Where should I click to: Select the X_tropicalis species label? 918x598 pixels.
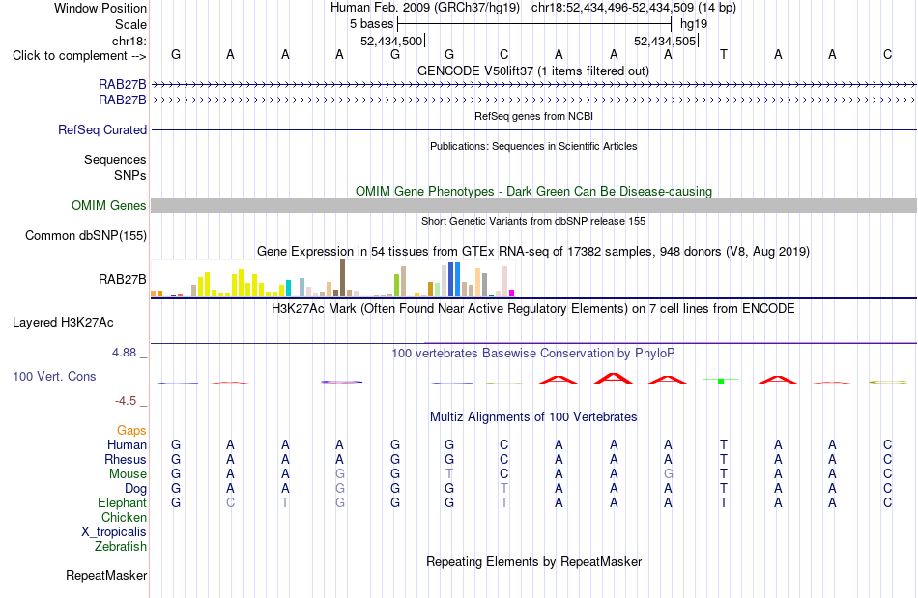(x=114, y=532)
